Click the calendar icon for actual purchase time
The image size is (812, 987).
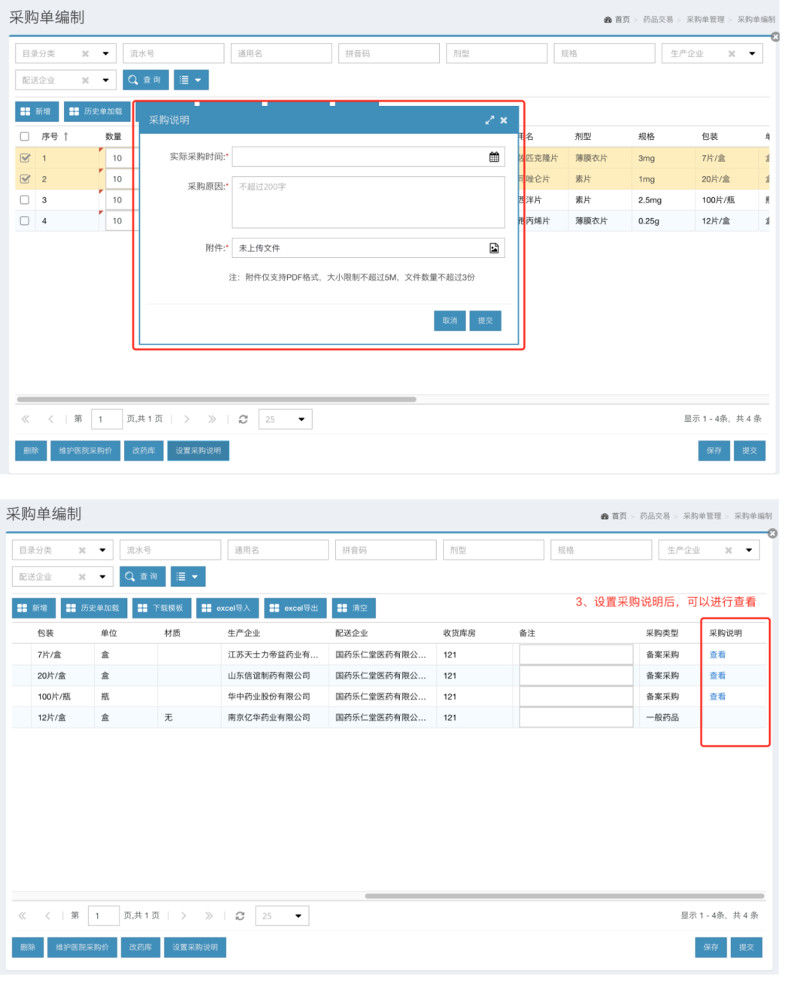coord(494,156)
